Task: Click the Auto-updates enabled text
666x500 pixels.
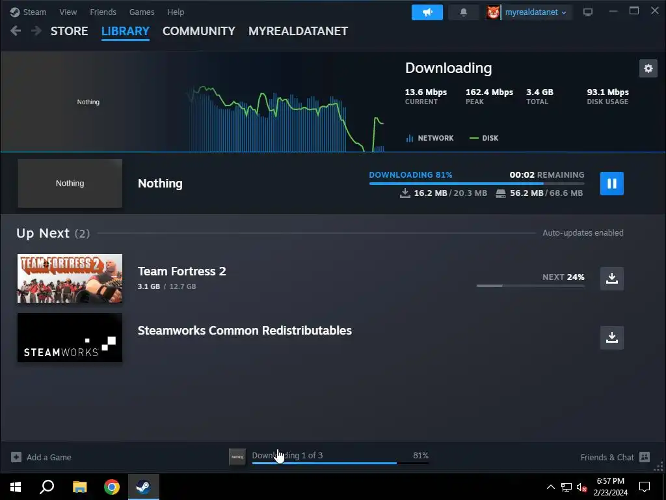Action: [x=583, y=233]
